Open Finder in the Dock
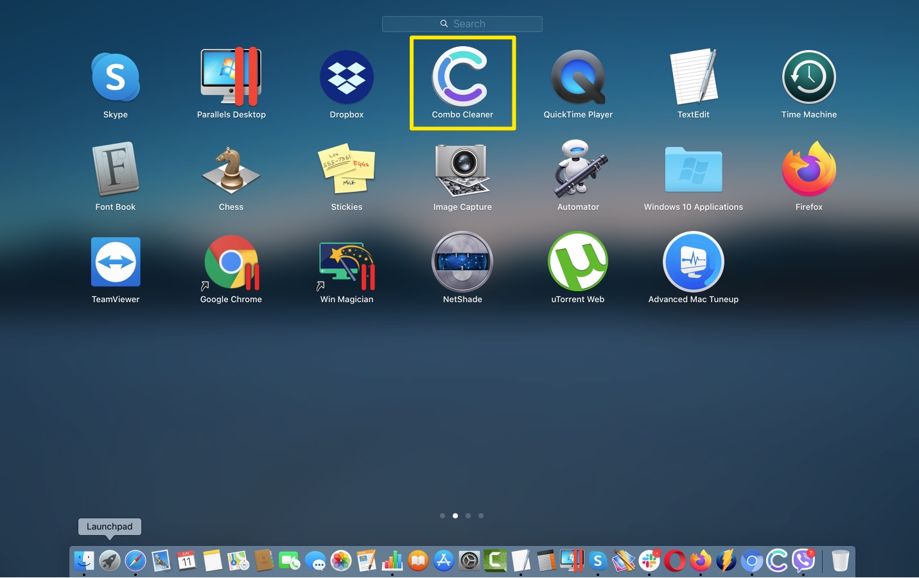The width and height of the screenshot is (919, 578). [x=84, y=561]
